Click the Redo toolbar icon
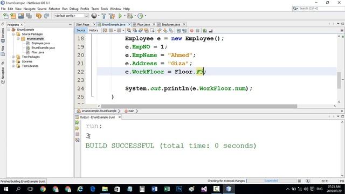 (x=46, y=16)
